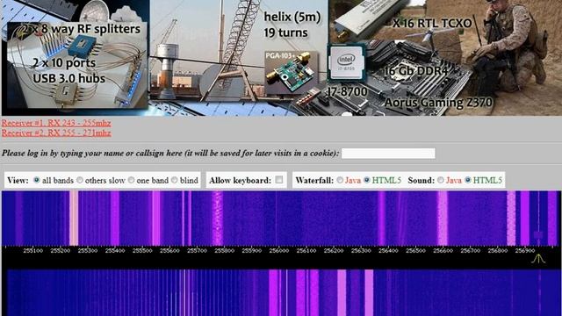Click the 255100 frequency scale label

[33, 251]
